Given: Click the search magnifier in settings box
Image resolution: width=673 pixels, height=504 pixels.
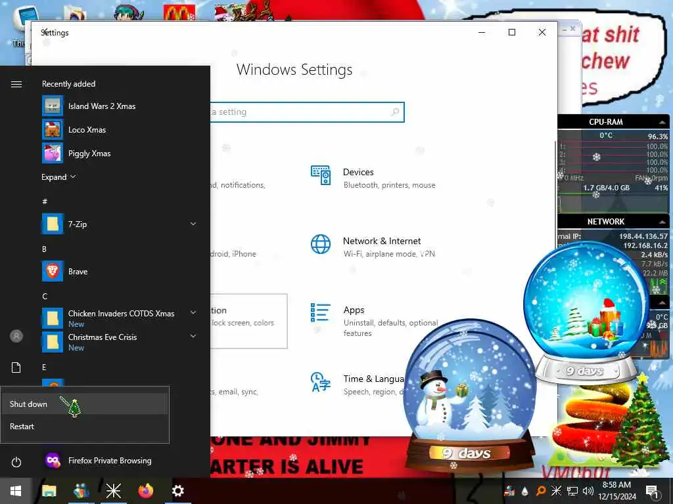Looking at the screenshot, I should coord(395,112).
